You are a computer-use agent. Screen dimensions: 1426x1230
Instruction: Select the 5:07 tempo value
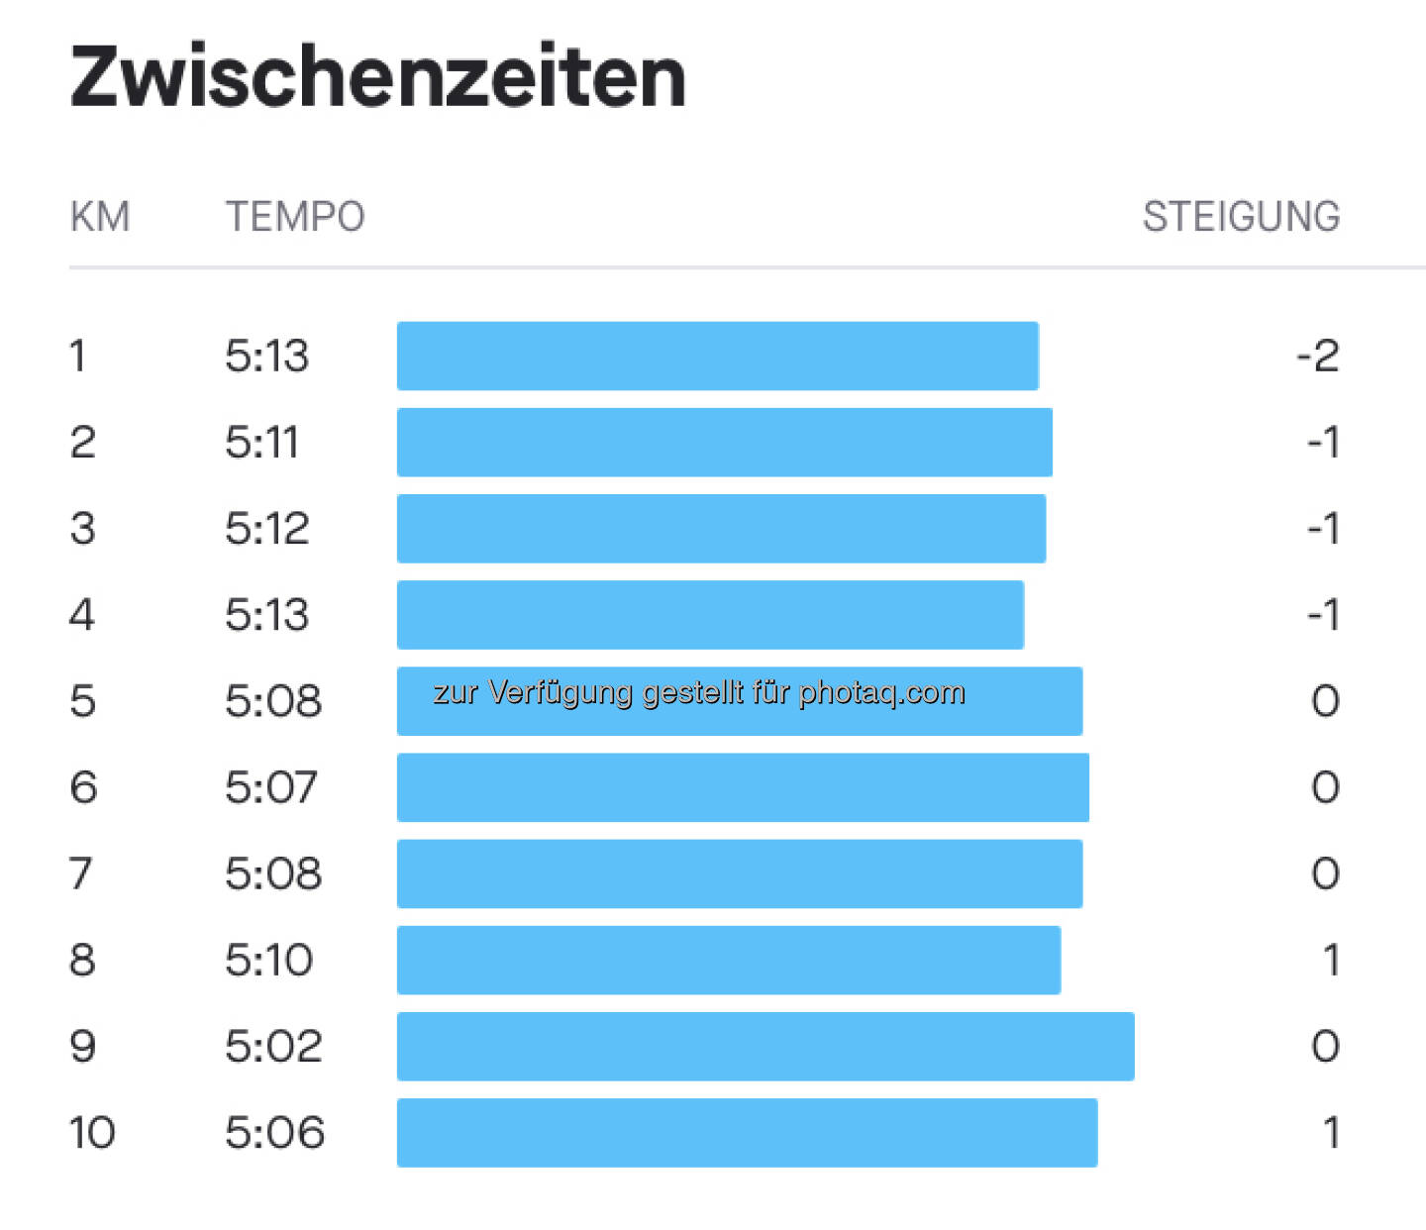pos(270,787)
